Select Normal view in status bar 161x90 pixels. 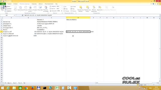(x=138, y=85)
